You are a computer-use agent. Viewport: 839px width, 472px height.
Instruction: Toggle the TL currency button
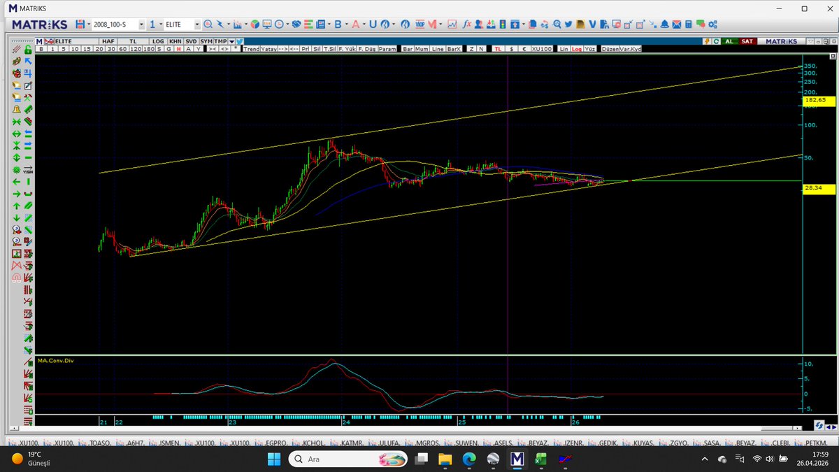click(x=498, y=50)
